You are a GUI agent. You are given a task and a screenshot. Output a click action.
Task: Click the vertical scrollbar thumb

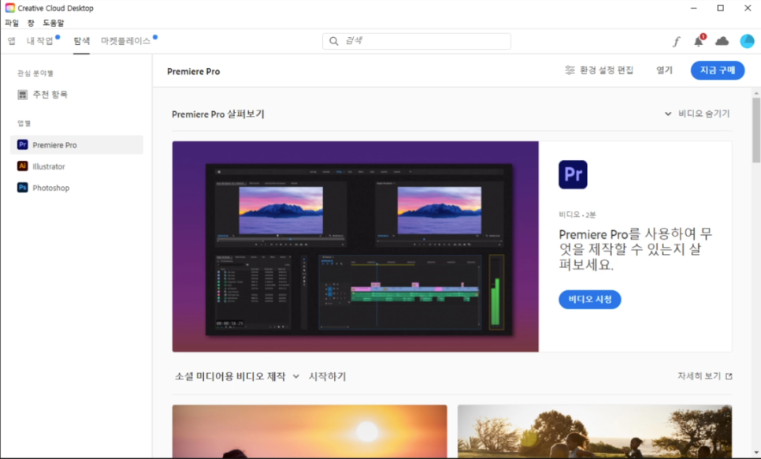[756, 130]
